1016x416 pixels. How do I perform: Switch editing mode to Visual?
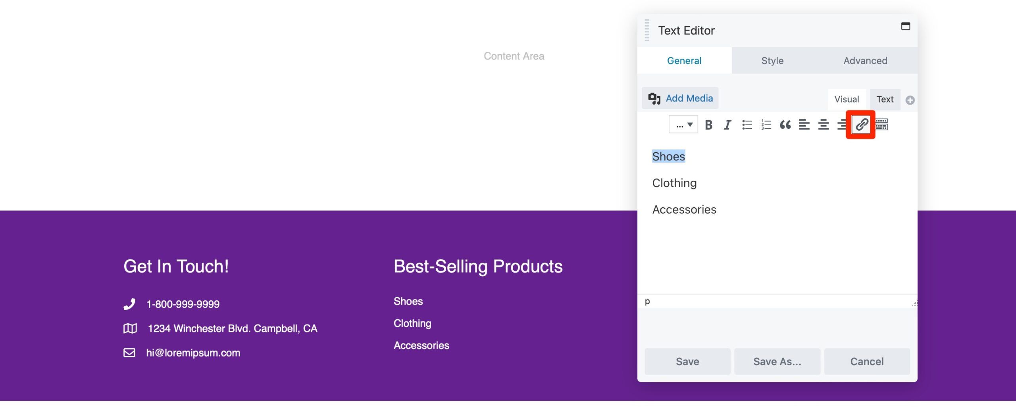tap(847, 99)
